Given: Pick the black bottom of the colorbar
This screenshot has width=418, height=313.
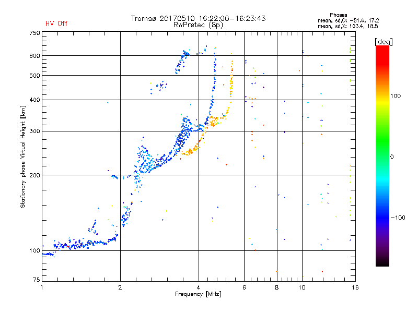Looking at the screenshot, I should [x=382, y=262].
